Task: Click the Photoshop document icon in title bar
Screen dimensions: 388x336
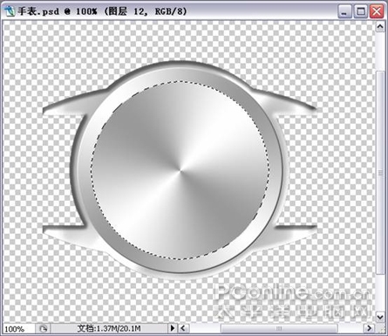Action: click(9, 11)
